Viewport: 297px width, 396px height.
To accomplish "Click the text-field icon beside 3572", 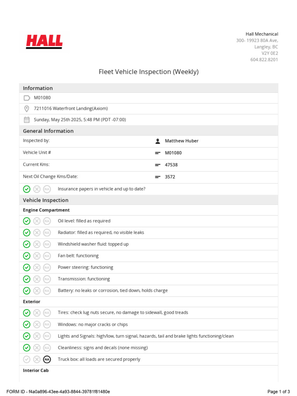I will tap(158, 177).
